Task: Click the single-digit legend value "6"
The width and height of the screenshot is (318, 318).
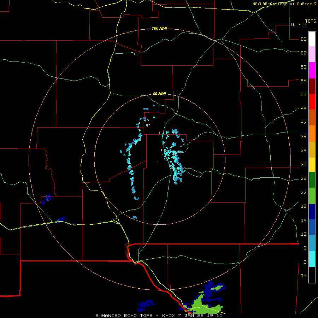Action: click(x=305, y=248)
